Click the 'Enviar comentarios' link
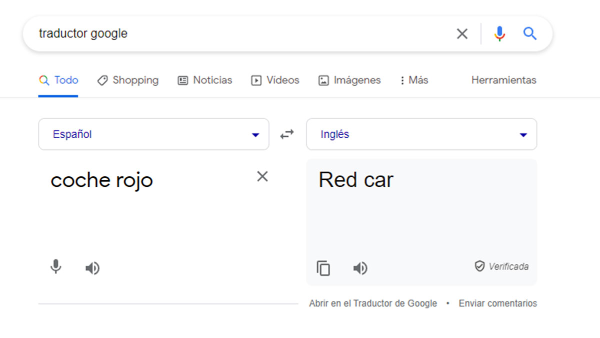This screenshot has width=600, height=338. (x=497, y=303)
